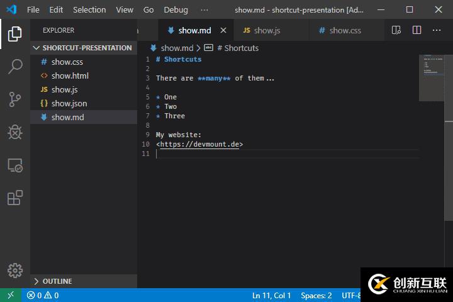Open the Source Control view
The width and height of the screenshot is (453, 302).
(x=14, y=99)
